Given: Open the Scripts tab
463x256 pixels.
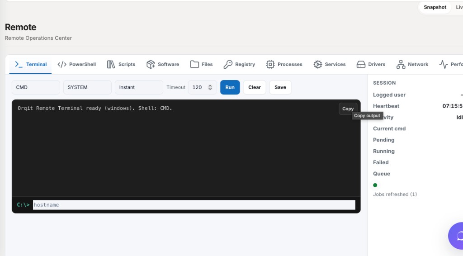Looking at the screenshot, I should click(121, 64).
